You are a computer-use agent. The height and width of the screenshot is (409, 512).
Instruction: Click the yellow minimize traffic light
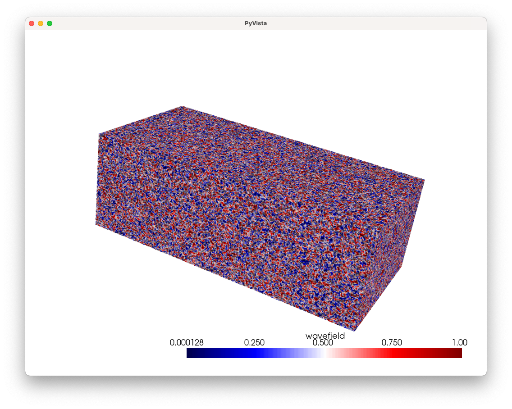(x=40, y=23)
